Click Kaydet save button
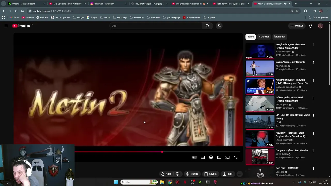The height and width of the screenshot is (186, 331). [x=210, y=174]
